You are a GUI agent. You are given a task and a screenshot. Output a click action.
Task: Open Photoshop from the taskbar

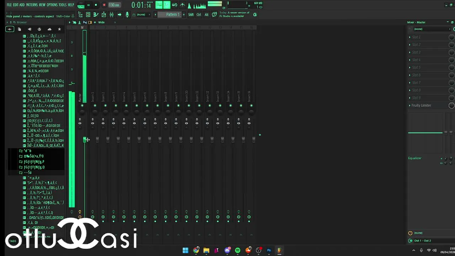click(x=269, y=250)
